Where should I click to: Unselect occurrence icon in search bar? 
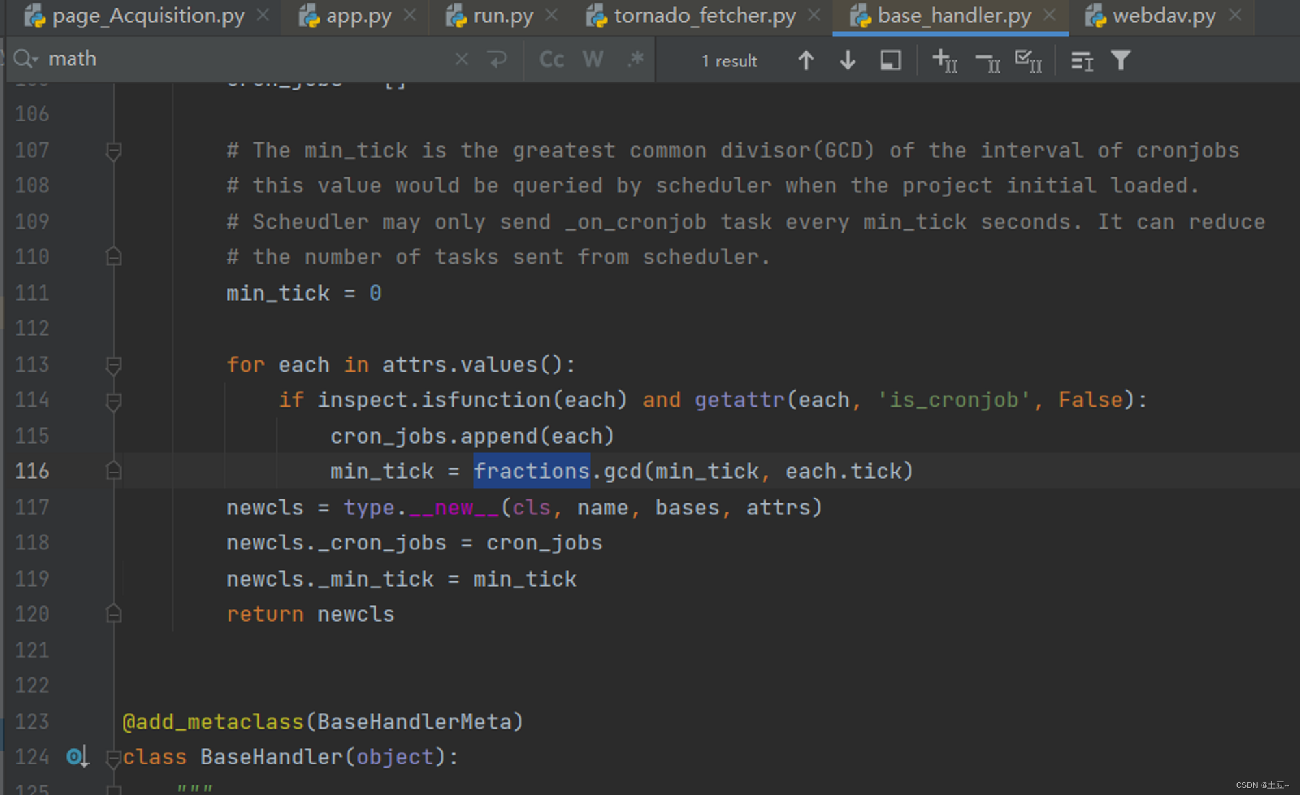987,62
